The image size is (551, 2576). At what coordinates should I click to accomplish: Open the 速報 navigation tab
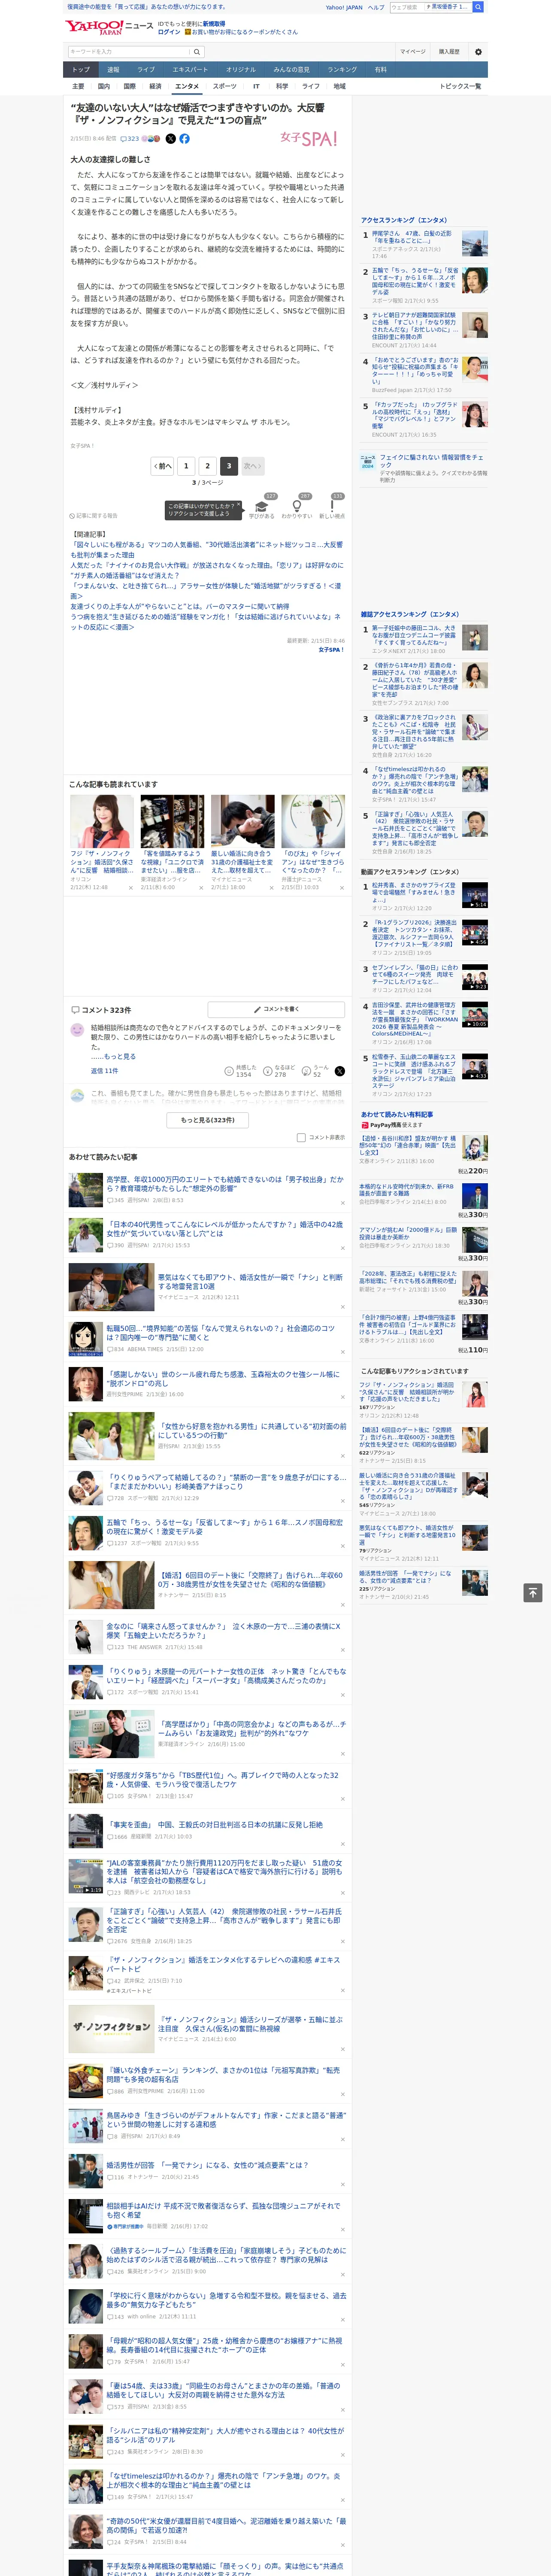[x=113, y=70]
